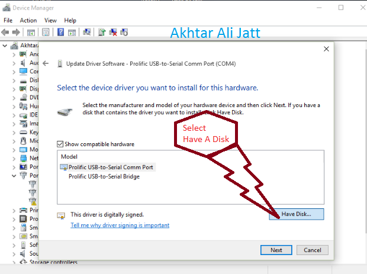Click the Forward arrow in Device Manager toolbar
The height and width of the screenshot is (274, 367).
tap(16, 32)
